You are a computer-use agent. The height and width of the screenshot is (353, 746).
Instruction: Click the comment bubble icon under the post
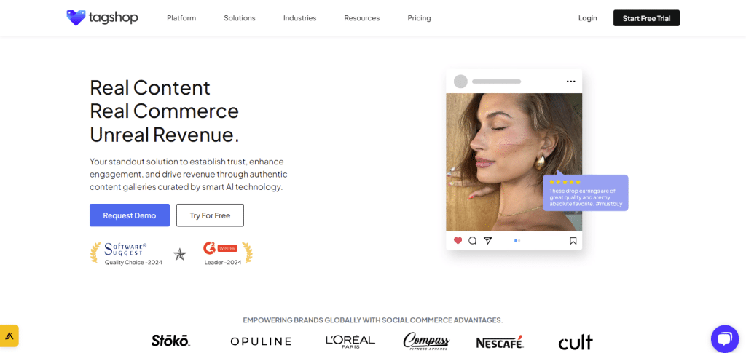coord(472,240)
